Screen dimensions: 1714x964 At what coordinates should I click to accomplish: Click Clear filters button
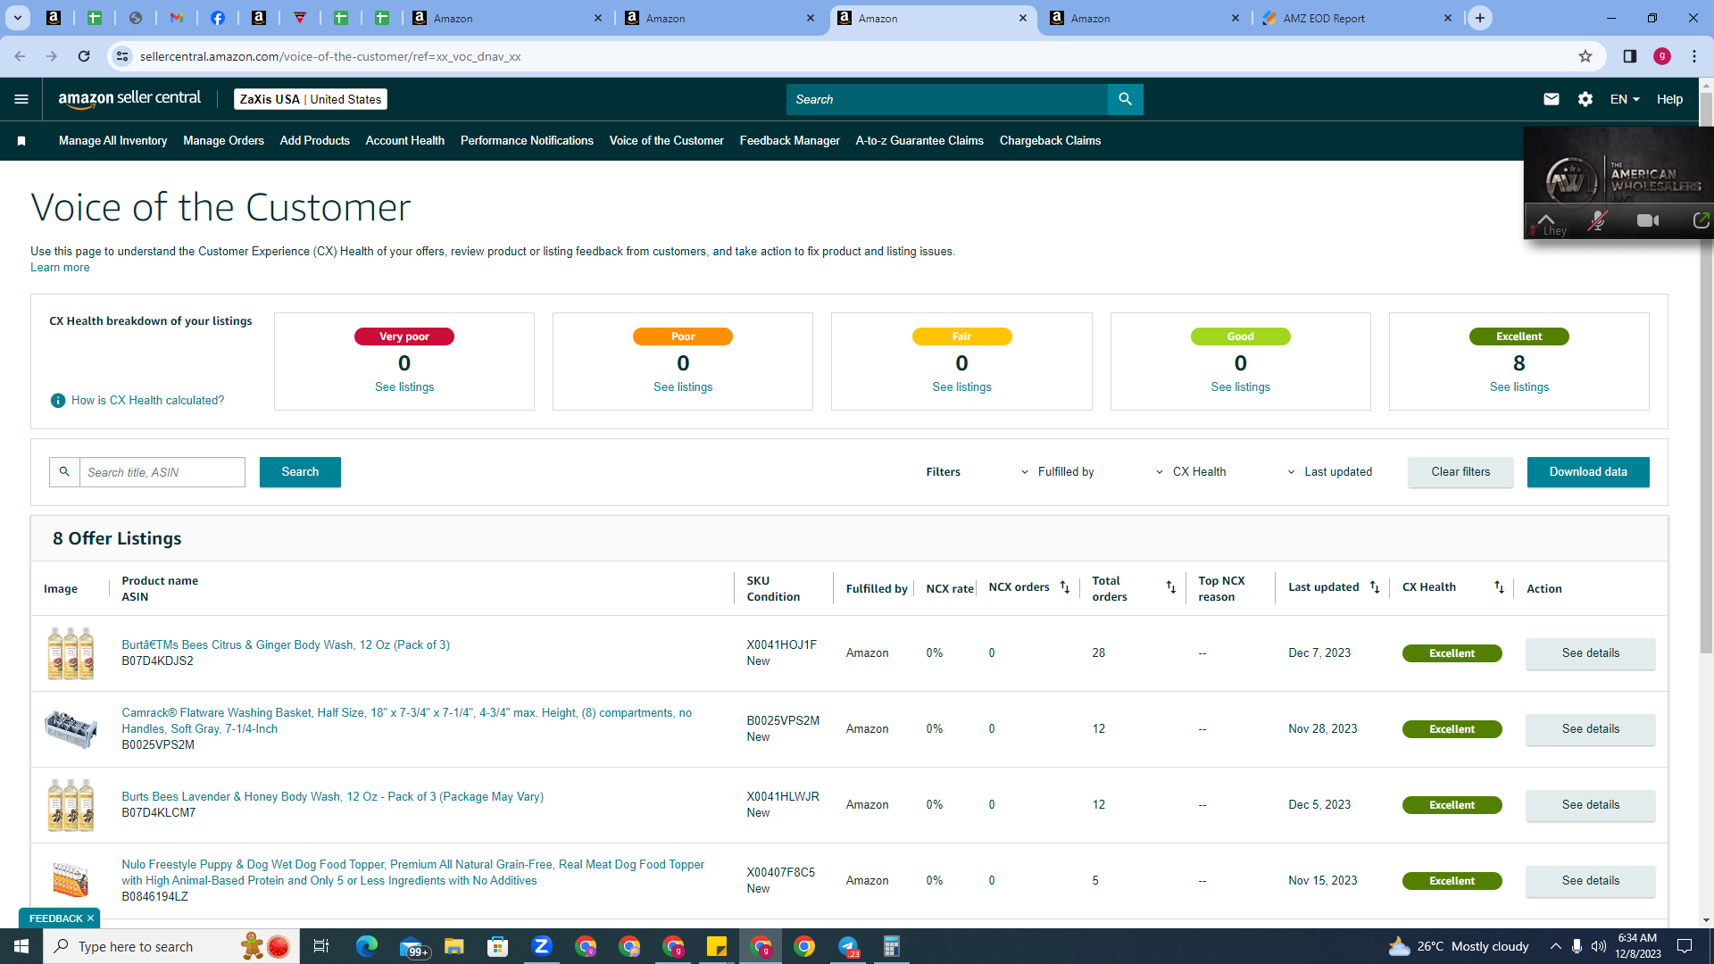[1460, 472]
